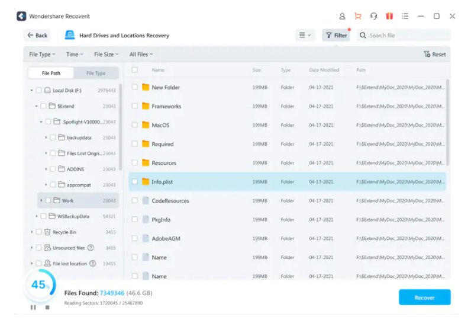Go back using the Back button
The width and height of the screenshot is (471, 320).
pos(37,36)
